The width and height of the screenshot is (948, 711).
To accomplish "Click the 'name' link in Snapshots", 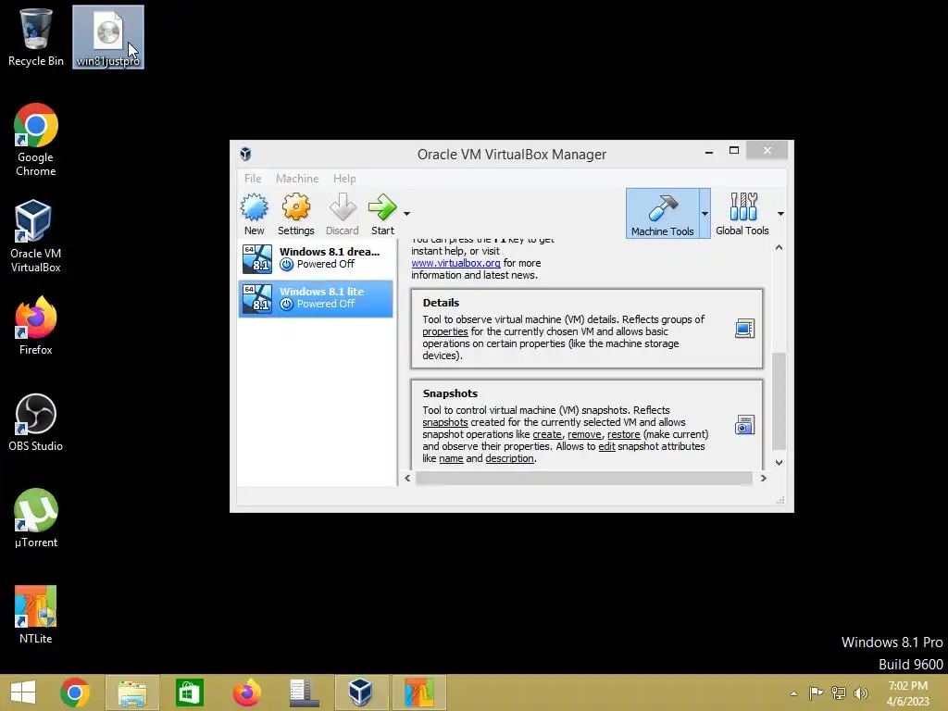I will click(x=451, y=458).
